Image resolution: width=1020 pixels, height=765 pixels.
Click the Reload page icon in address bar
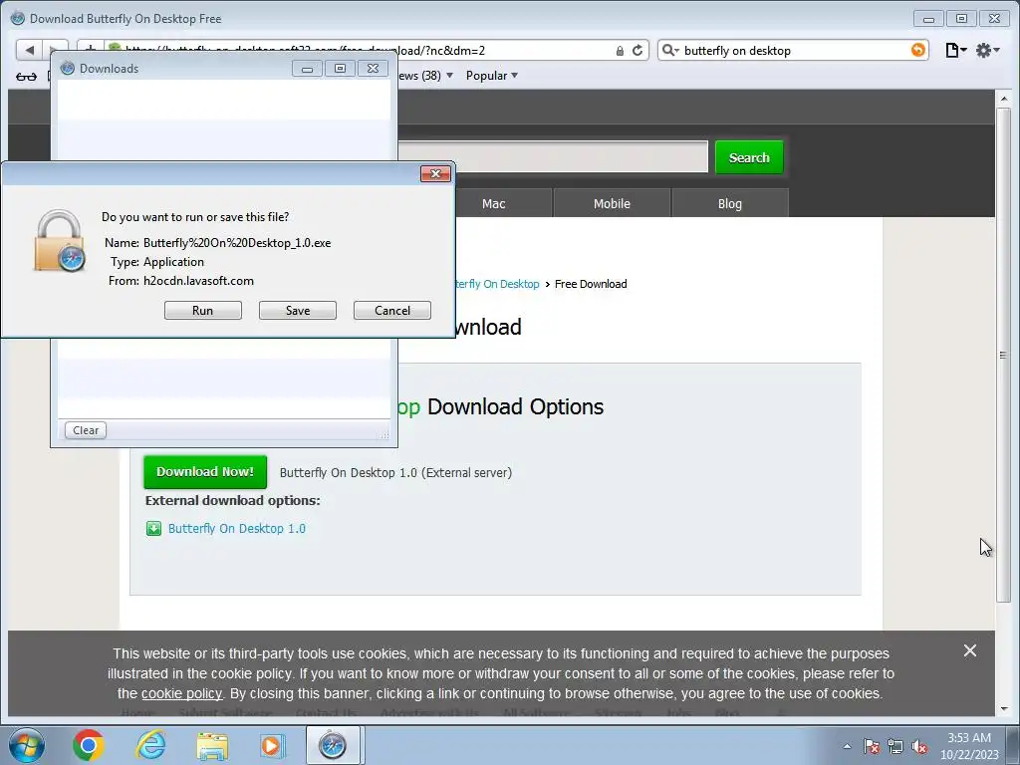[637, 51]
